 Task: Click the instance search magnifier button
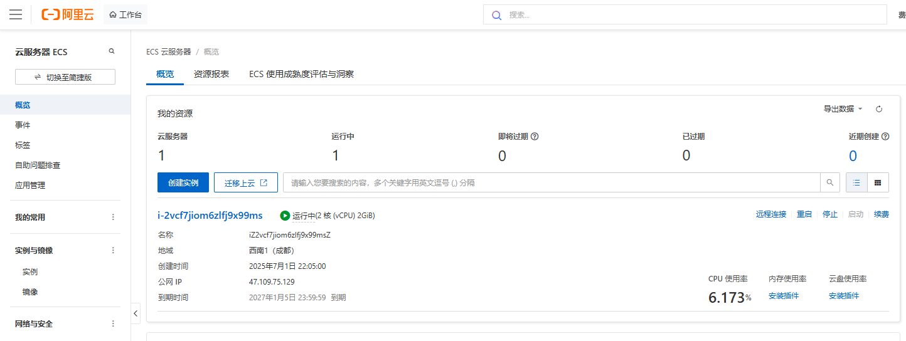829,182
